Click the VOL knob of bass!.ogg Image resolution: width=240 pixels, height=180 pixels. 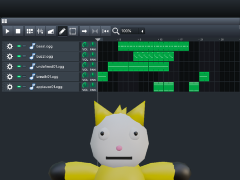tap(85, 45)
